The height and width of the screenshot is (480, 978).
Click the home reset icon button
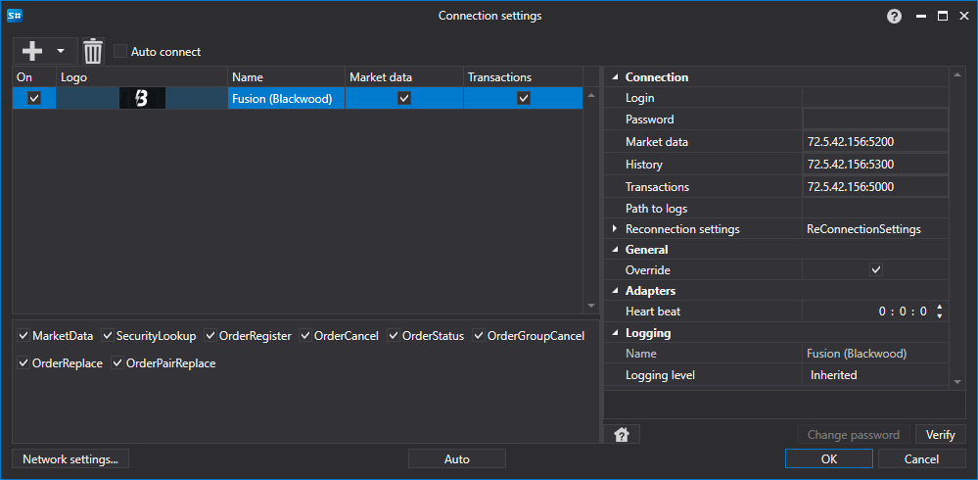(622, 435)
